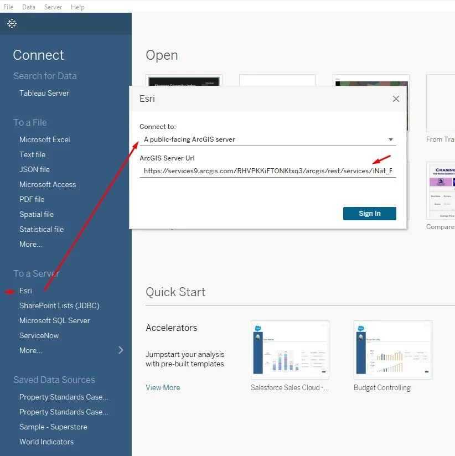This screenshot has width=455, height=456.
Task: Open World Indicators data source
Action: pos(46,442)
